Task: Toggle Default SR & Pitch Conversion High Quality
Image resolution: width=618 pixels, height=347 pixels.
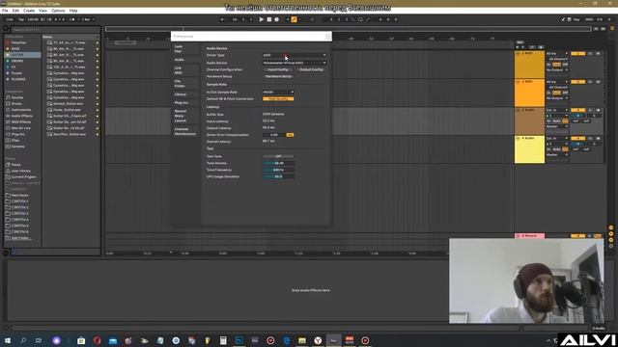Action: [278, 98]
